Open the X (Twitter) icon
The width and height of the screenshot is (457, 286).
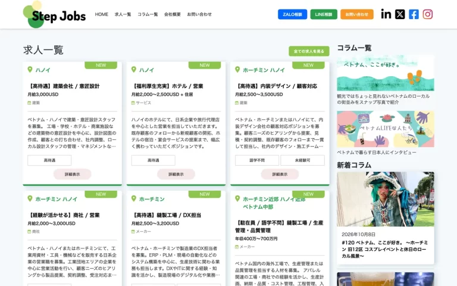point(400,14)
